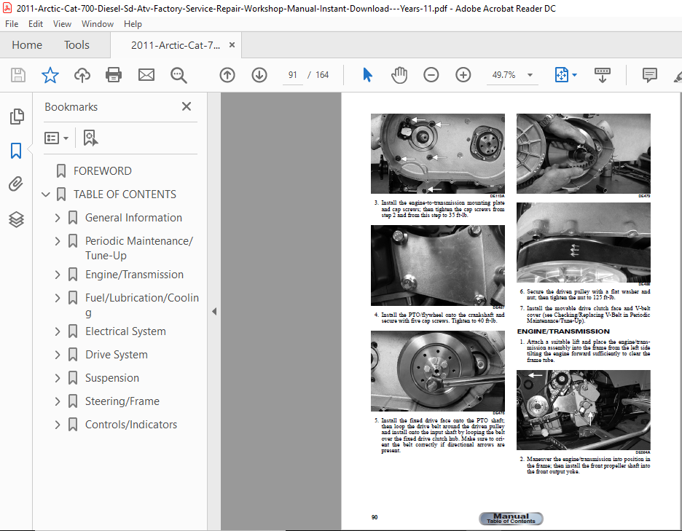Zoom out with minus icon

tap(431, 75)
